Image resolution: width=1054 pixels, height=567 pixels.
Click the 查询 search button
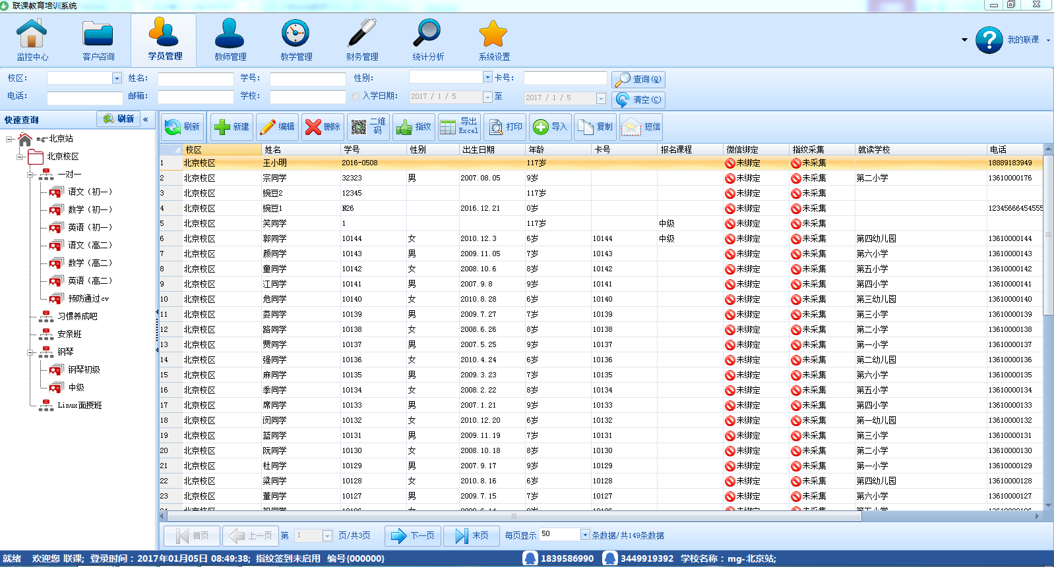click(638, 80)
